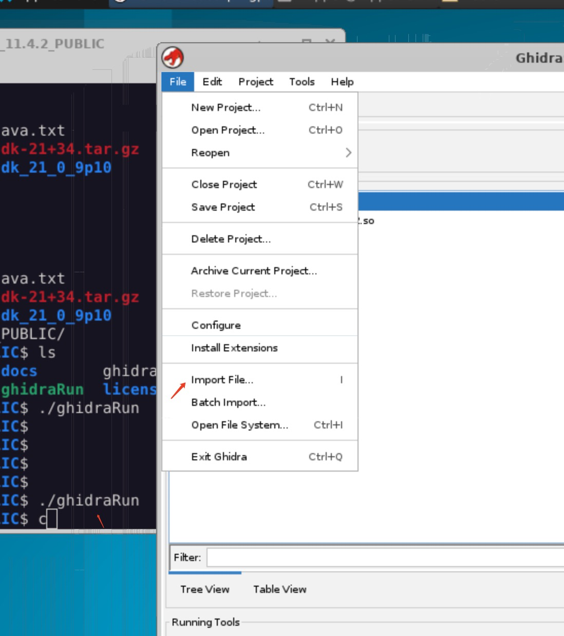This screenshot has width=564, height=636.
Task: Focus the terminal window title '_11.4.2_PUBLIC'
Action: (53, 44)
